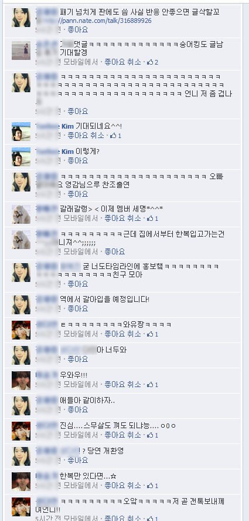The height and width of the screenshot is (521, 249).
Task: Click thumbs-up icon under 진심....스무살도 comment
Action: [150, 435]
